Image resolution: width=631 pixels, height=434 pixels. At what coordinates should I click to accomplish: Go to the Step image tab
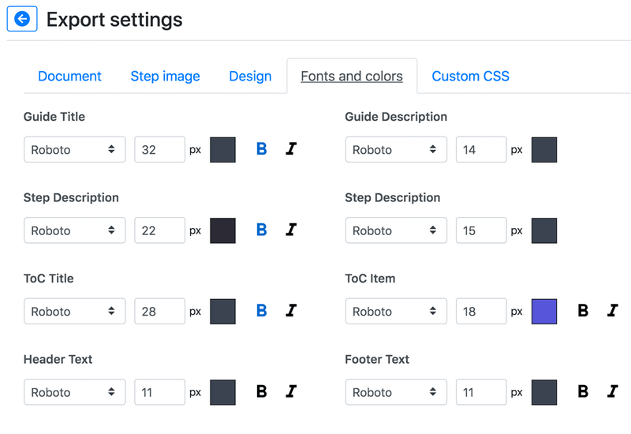165,77
